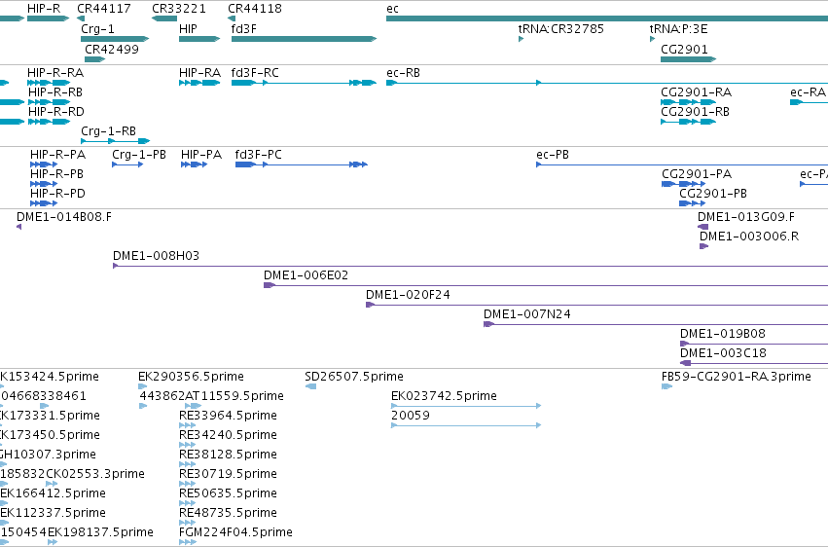Open the CG2901-PA protein feature
Image resolution: width=828 pixels, height=547 pixels.
(x=683, y=184)
